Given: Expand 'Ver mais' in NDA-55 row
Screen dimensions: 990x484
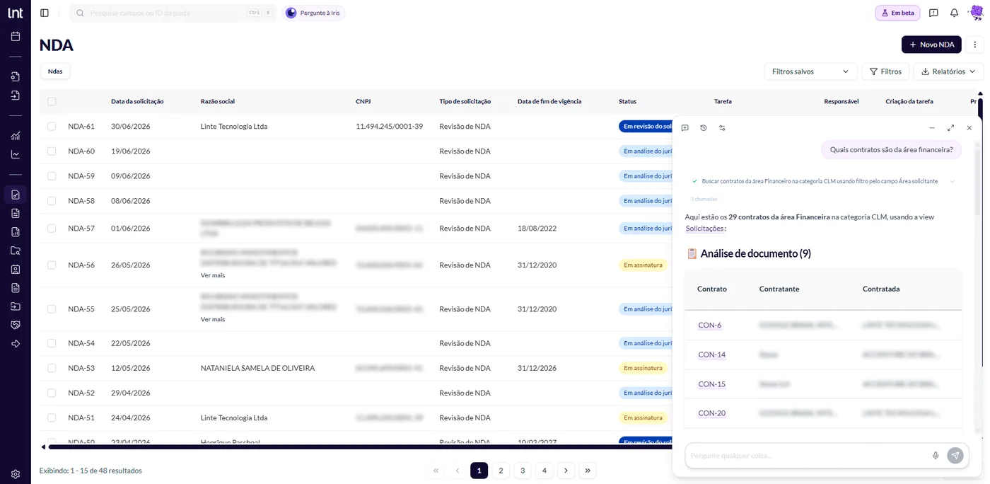Looking at the screenshot, I should coord(213,319).
